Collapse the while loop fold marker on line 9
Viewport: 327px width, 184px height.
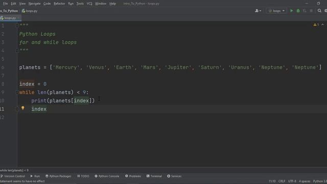pyautogui.click(x=17, y=92)
